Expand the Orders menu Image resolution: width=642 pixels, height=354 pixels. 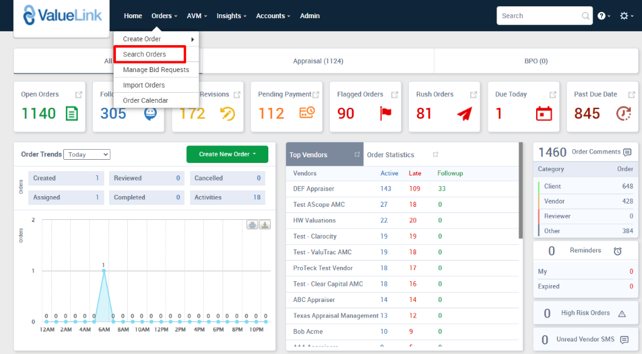[x=164, y=16]
